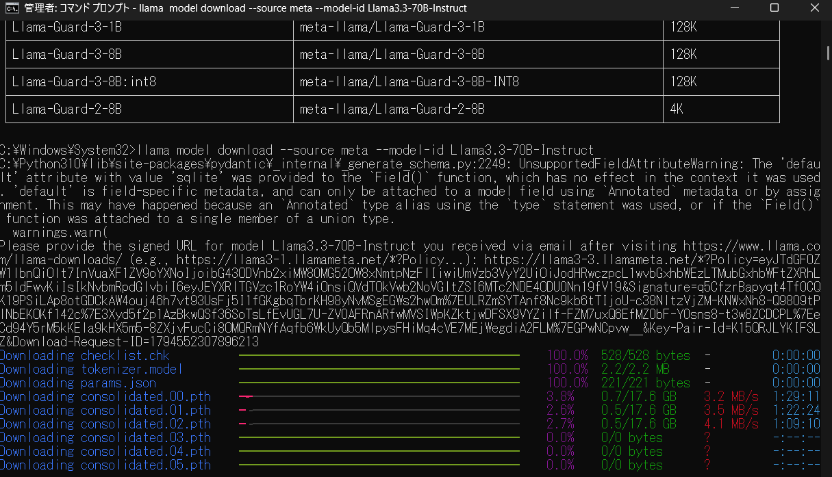Close the Command Prompt window

(x=813, y=8)
